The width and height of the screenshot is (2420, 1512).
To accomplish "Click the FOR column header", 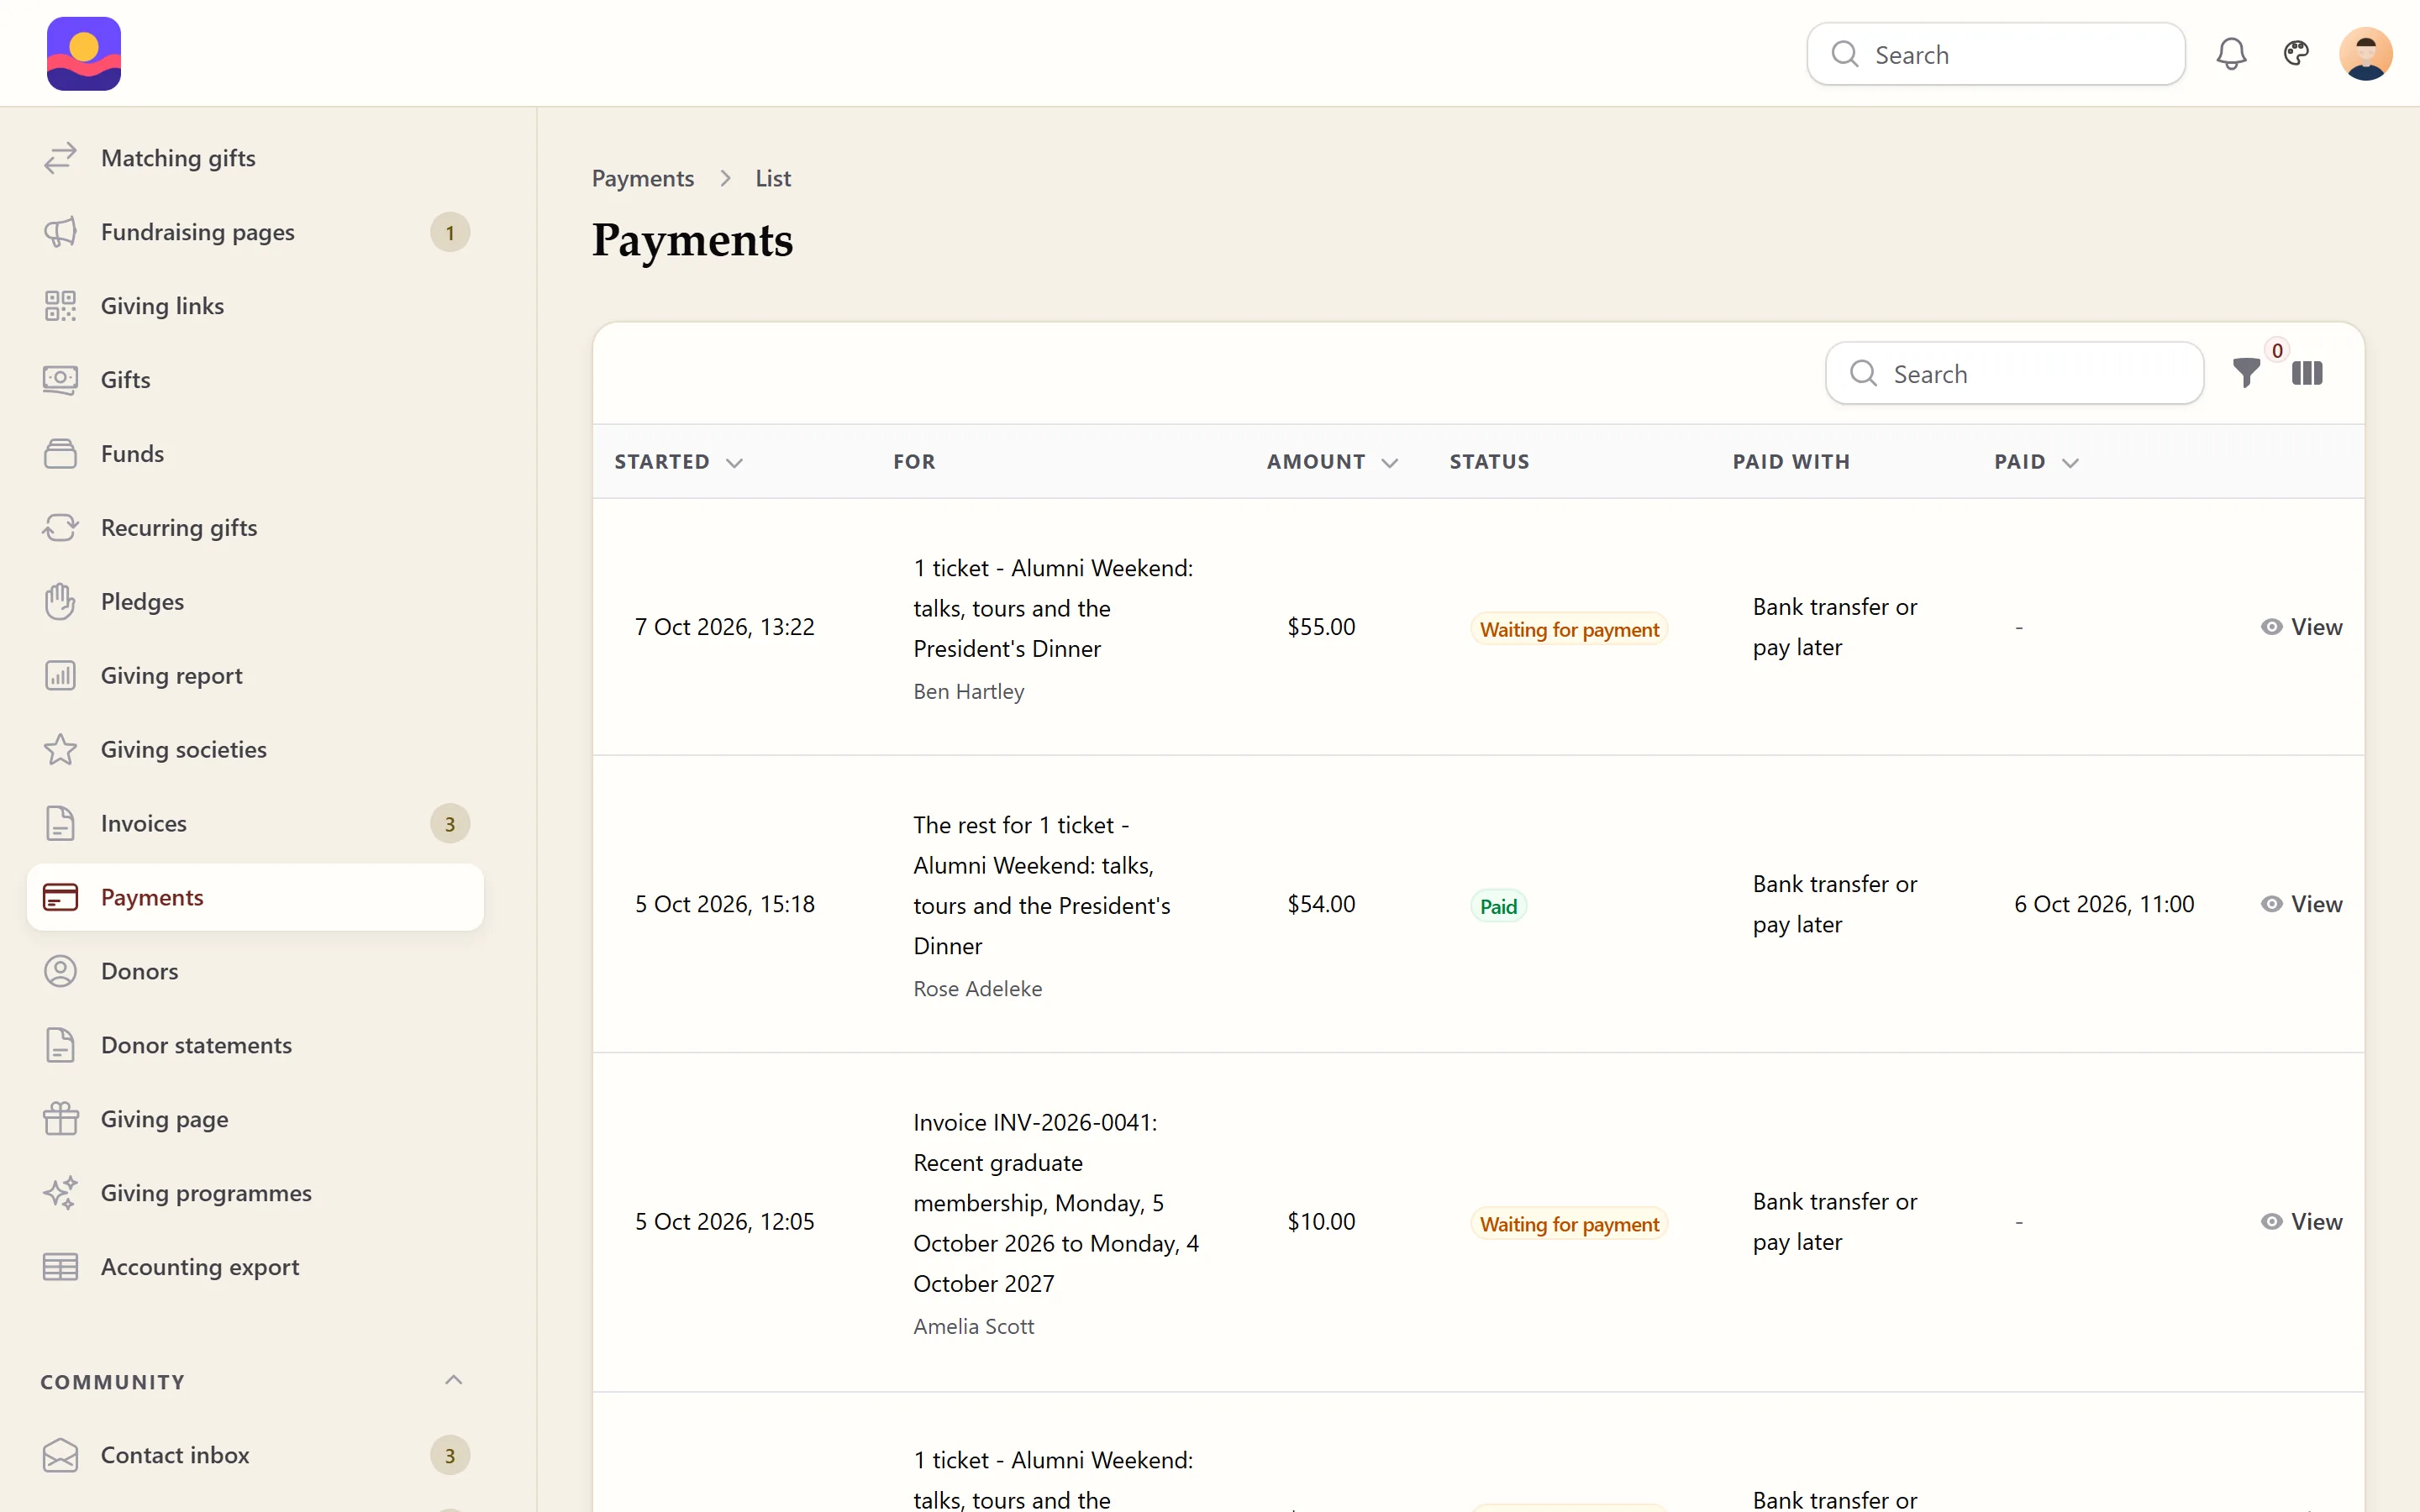I will click(914, 462).
